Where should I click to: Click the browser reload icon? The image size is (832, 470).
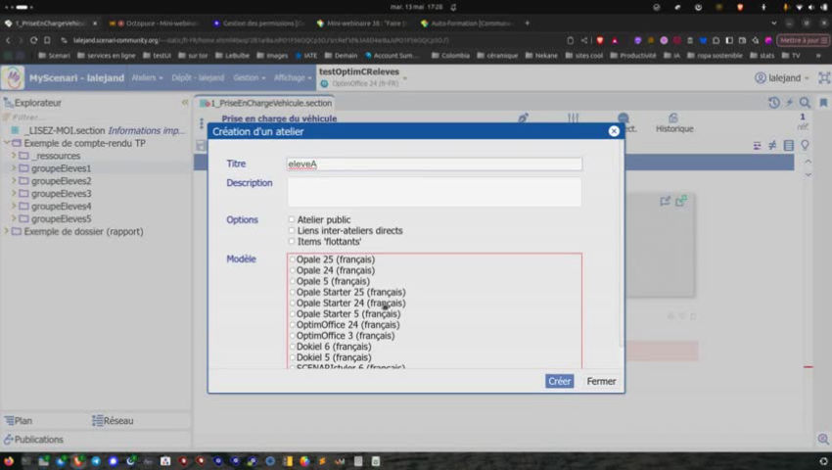point(33,40)
